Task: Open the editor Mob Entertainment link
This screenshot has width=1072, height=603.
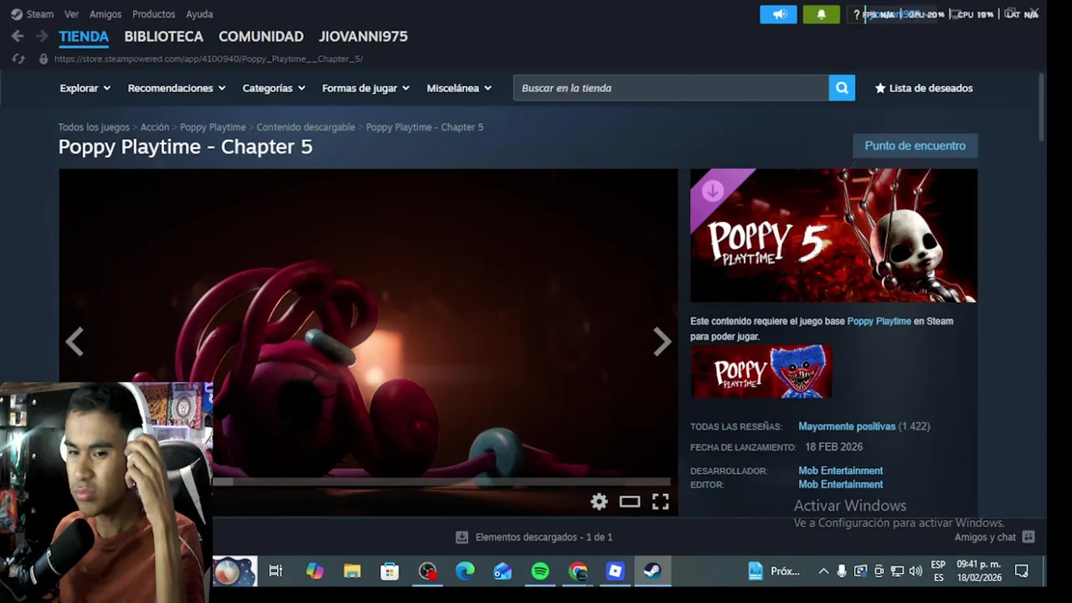Action: coord(840,484)
